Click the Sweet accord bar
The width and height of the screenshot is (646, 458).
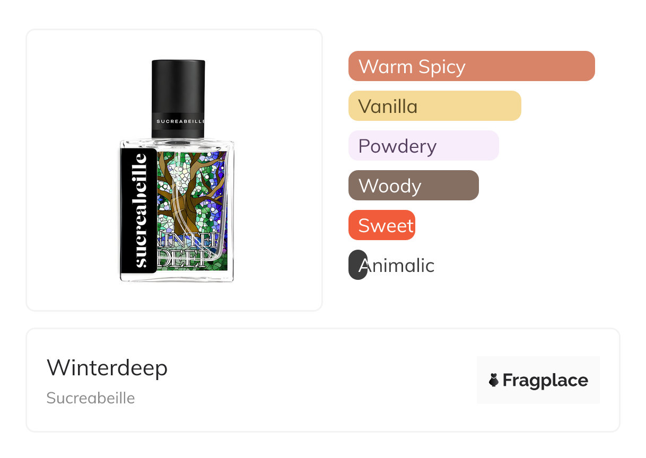pyautogui.click(x=382, y=225)
